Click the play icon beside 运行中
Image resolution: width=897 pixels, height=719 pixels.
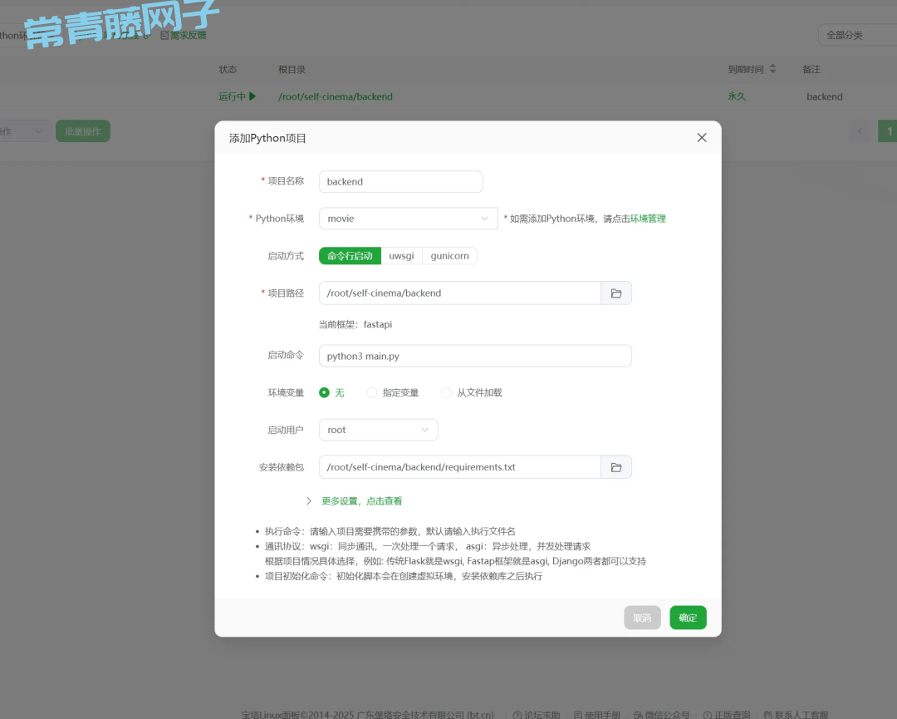pyautogui.click(x=252, y=96)
